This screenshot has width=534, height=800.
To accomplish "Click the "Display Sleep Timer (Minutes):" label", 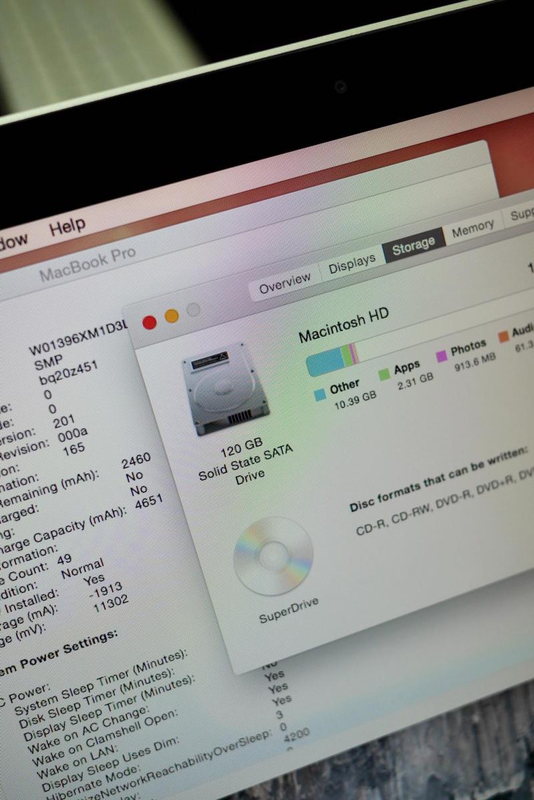I will pyautogui.click(x=109, y=708).
